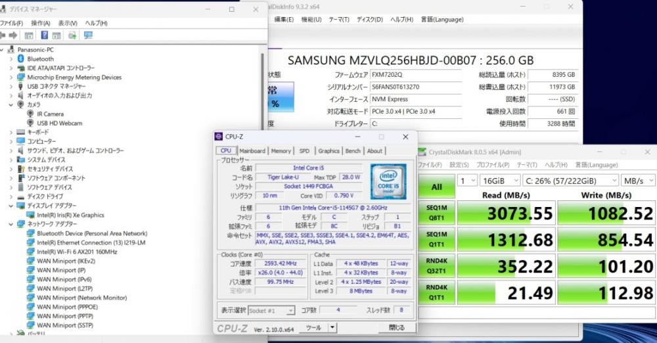This screenshot has height=343, width=657.
Task: Switch to the About tab in CPU-Z
Action: click(374, 151)
